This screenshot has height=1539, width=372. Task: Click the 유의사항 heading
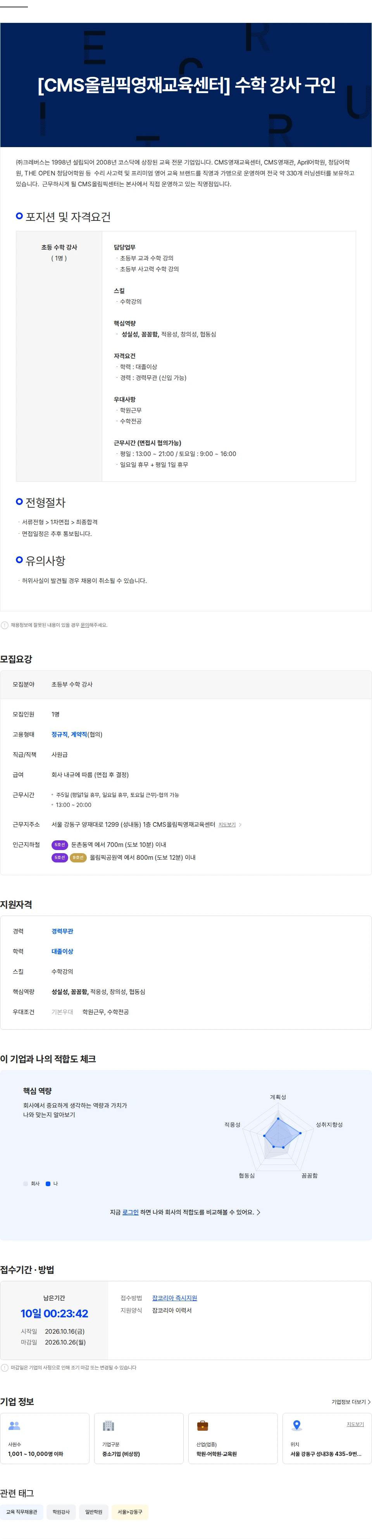pos(45,560)
